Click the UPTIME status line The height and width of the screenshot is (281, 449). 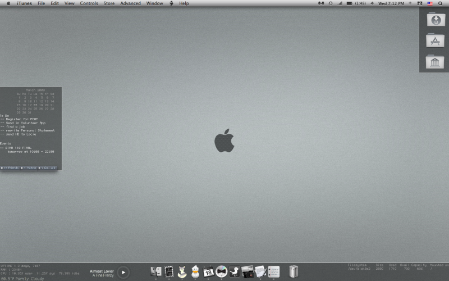point(20,266)
